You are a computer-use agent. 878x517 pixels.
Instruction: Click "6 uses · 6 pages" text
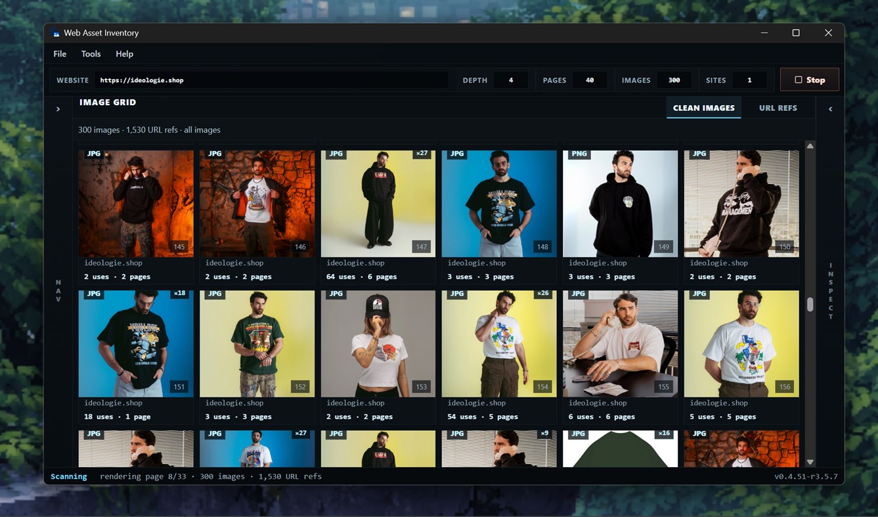602,416
